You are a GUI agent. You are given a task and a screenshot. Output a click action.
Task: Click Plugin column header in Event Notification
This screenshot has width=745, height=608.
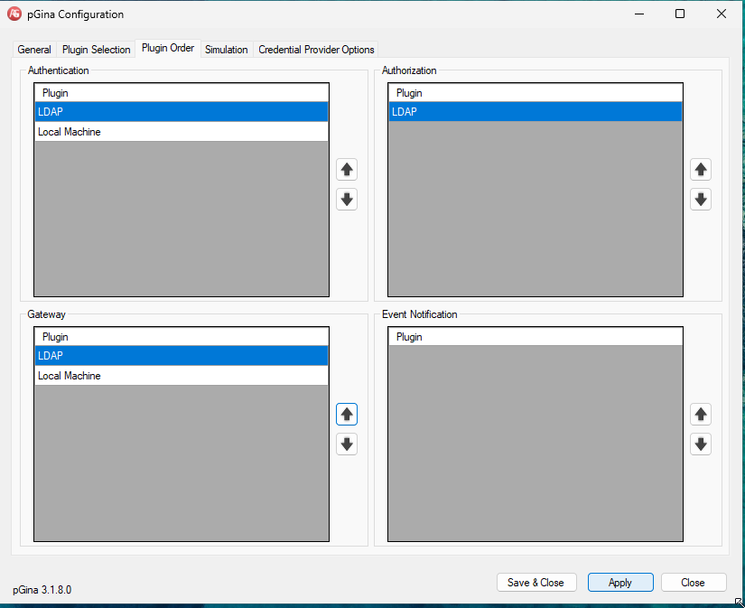click(535, 337)
